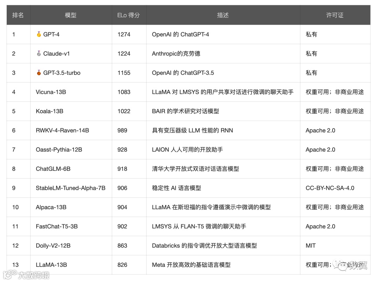Select the ELo 得分 column header
The width and height of the screenshot is (380, 282).
[x=128, y=15]
